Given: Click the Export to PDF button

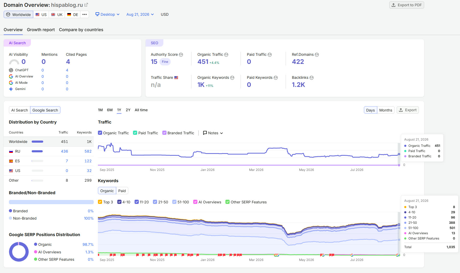Looking at the screenshot, I should tap(407, 5).
